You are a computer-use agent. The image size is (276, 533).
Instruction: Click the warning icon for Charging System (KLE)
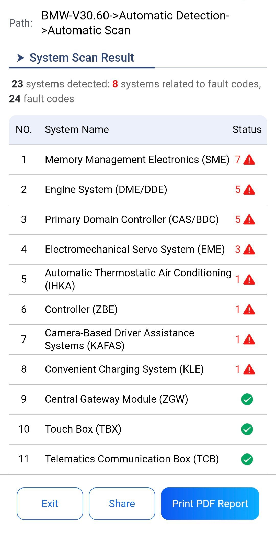[249, 369]
